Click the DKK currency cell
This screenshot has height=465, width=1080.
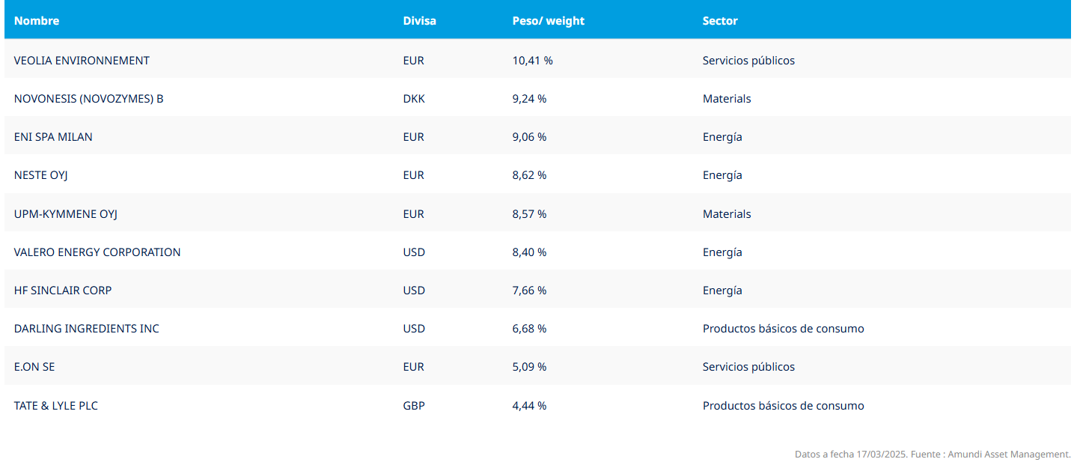[x=414, y=99]
